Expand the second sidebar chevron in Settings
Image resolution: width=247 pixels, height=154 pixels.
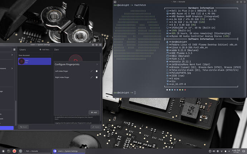click(x=12, y=69)
